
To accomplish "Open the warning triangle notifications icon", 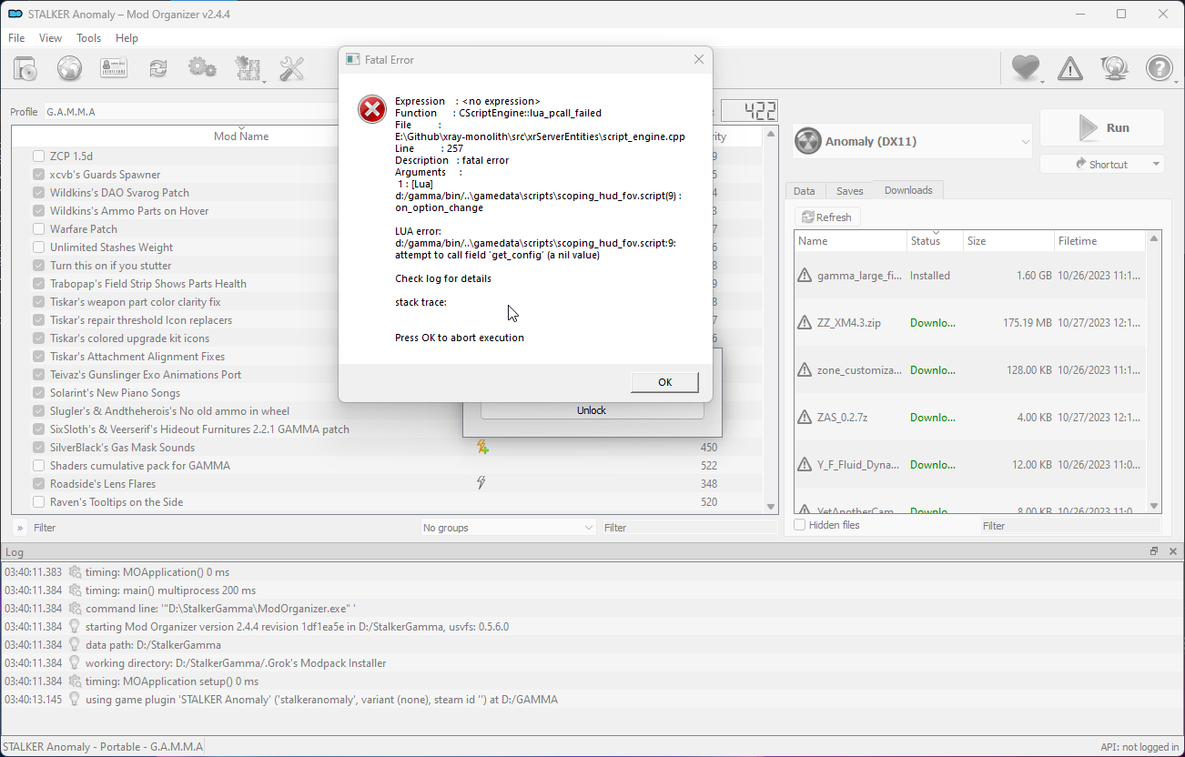I will pos(1070,68).
